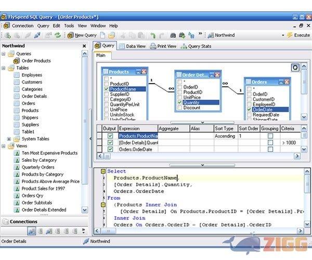Open the Query menu
312x260 pixels.
[43, 26]
